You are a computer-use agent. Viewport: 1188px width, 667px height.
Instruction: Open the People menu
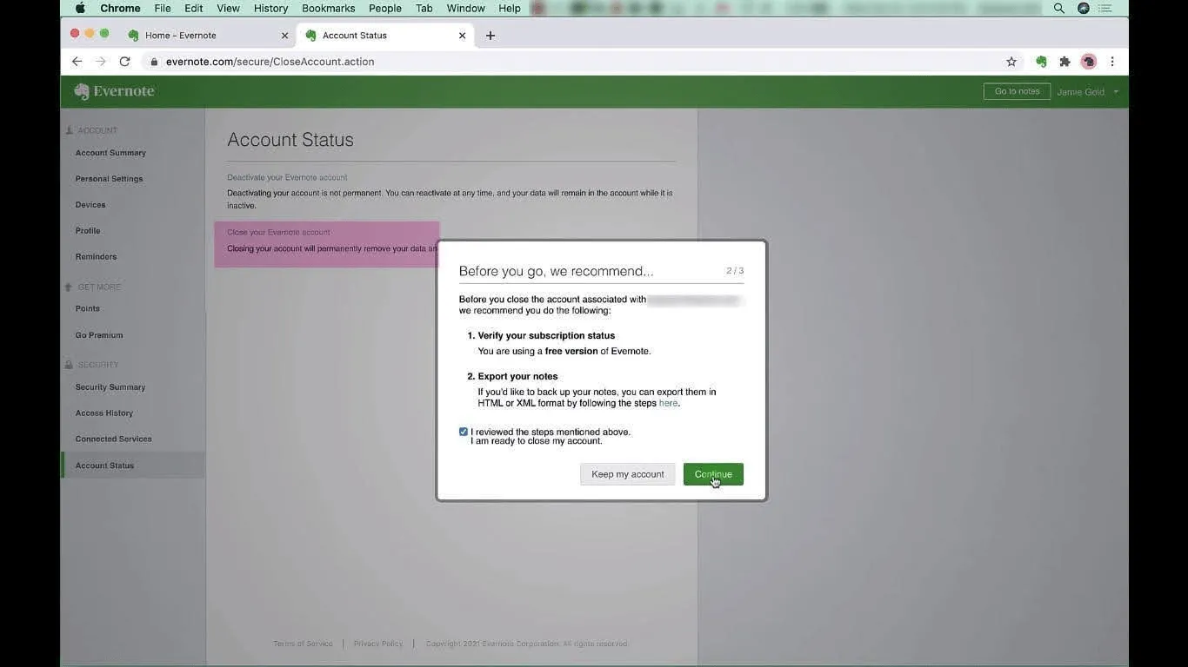[x=385, y=8]
